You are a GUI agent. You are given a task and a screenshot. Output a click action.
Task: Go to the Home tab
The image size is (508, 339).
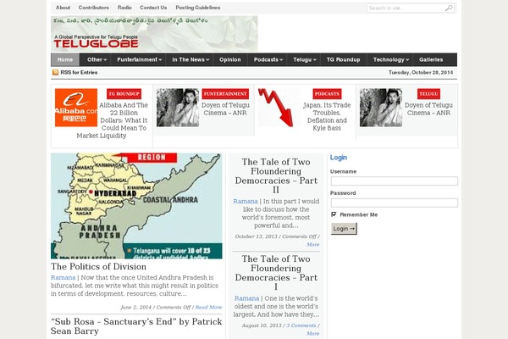[x=65, y=59]
